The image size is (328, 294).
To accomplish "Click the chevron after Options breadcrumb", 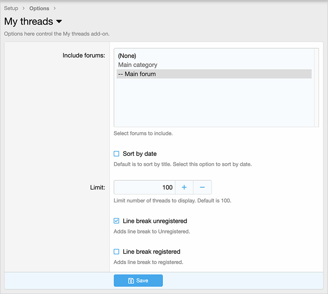I will [x=55, y=8].
